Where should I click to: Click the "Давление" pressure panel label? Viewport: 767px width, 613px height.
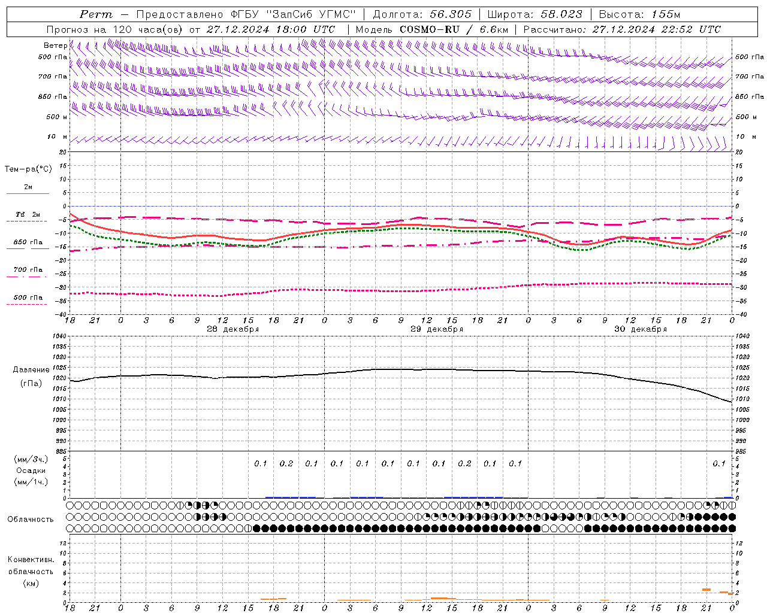click(x=31, y=370)
